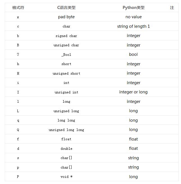Click the 'unsigned long long' cell

click(x=66, y=130)
